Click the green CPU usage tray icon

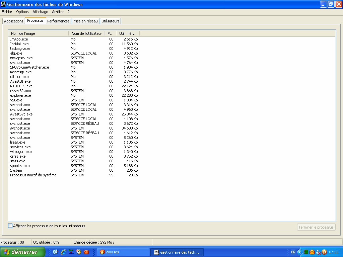(306, 252)
